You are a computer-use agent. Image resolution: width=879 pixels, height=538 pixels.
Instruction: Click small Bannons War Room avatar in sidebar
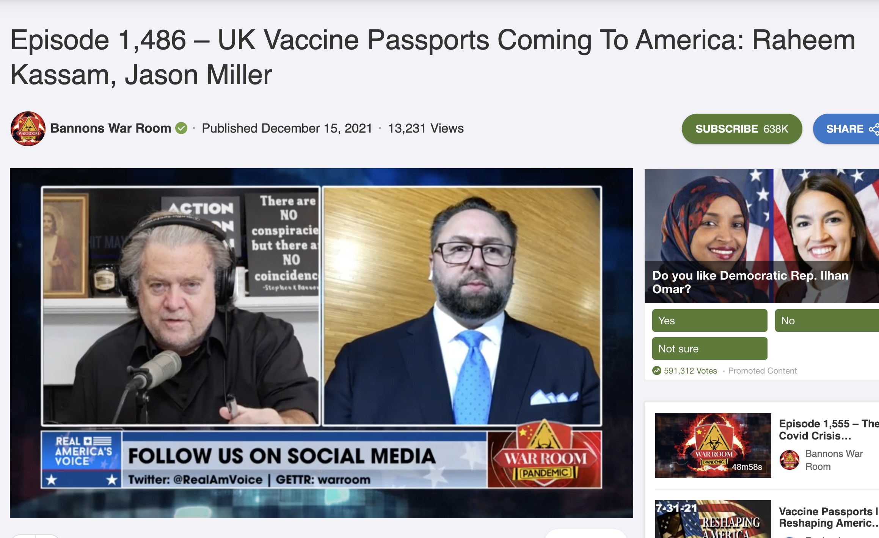click(x=790, y=460)
